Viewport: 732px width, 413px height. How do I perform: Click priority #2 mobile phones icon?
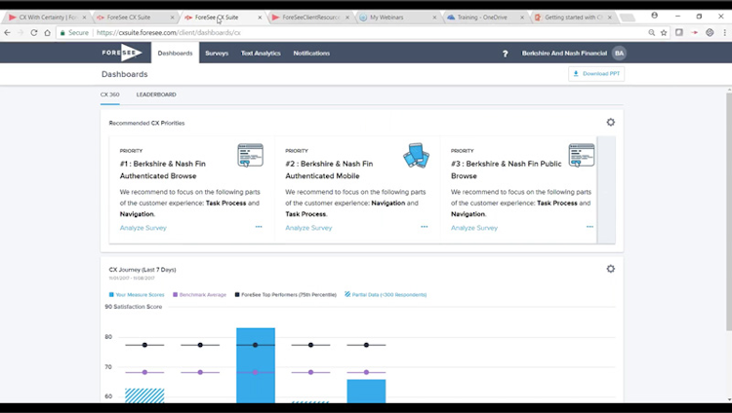416,155
